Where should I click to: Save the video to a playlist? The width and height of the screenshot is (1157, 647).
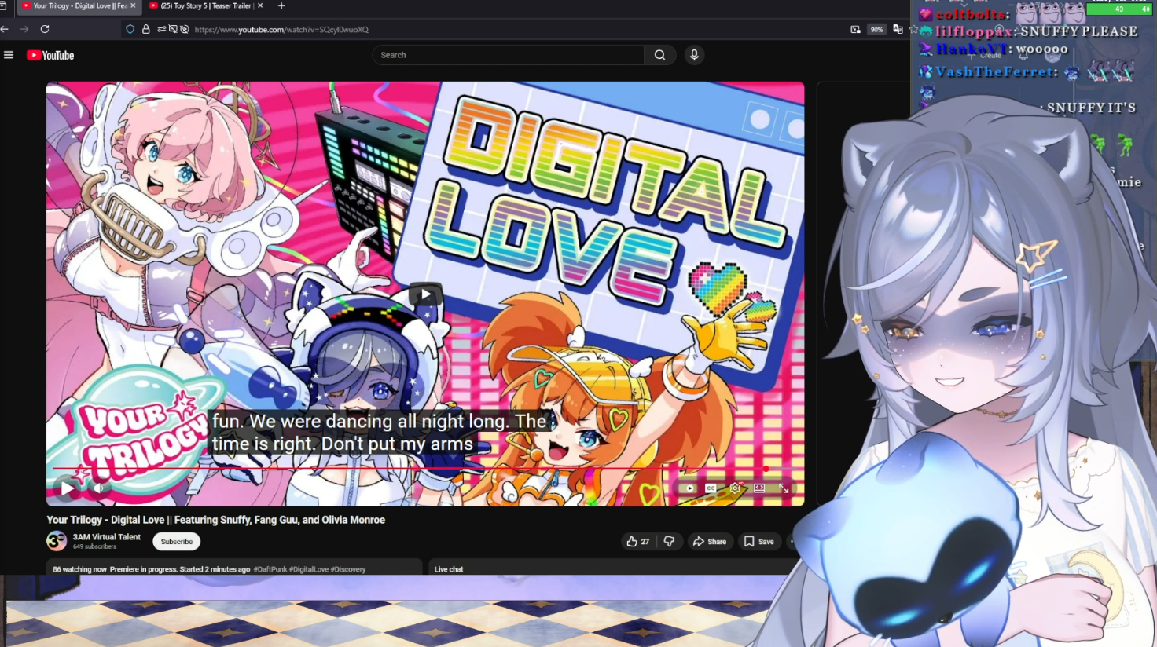(759, 542)
